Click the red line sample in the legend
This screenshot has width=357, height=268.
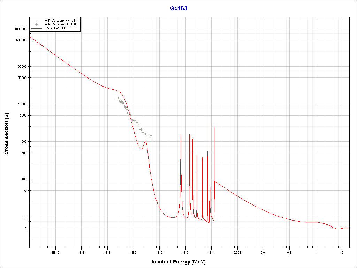(x=36, y=28)
